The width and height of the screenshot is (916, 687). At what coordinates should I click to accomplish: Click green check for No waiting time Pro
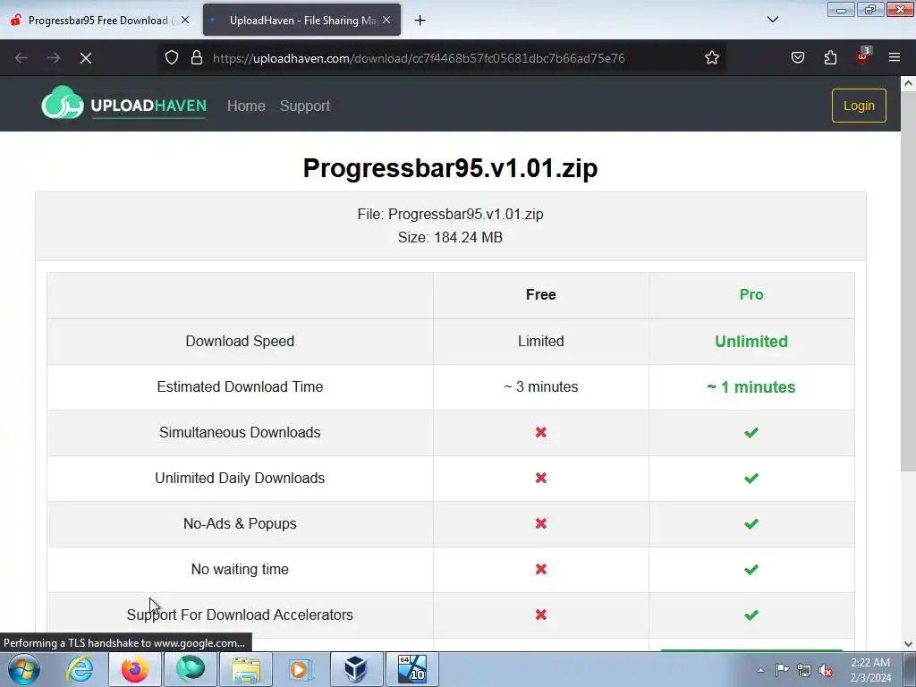point(751,569)
